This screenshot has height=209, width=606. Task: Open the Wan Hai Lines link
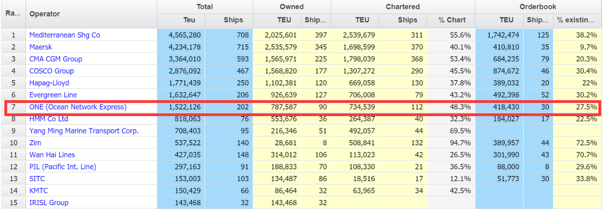(x=52, y=155)
